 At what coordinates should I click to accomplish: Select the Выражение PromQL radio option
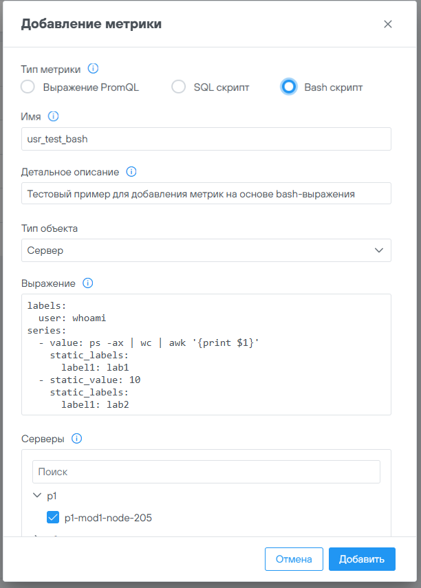pos(28,87)
